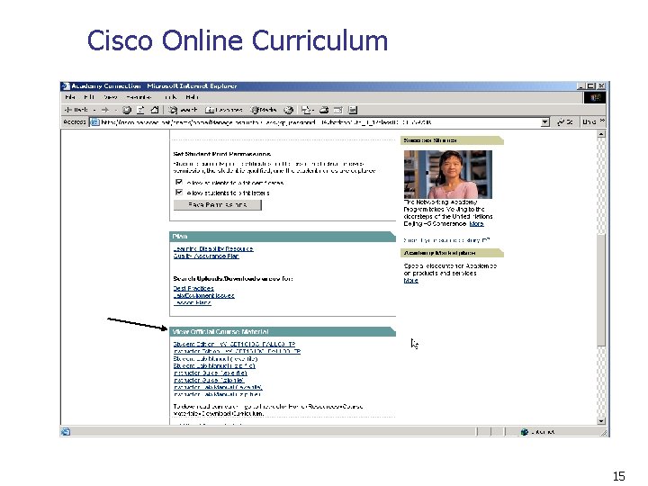Open the Favorites menu
Viewport: 648px width, 486px height.
coord(139,97)
